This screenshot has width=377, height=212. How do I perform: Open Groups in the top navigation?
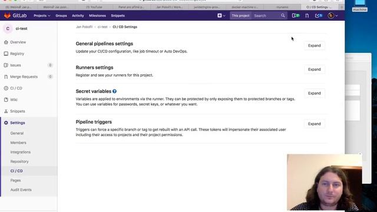[61, 16]
